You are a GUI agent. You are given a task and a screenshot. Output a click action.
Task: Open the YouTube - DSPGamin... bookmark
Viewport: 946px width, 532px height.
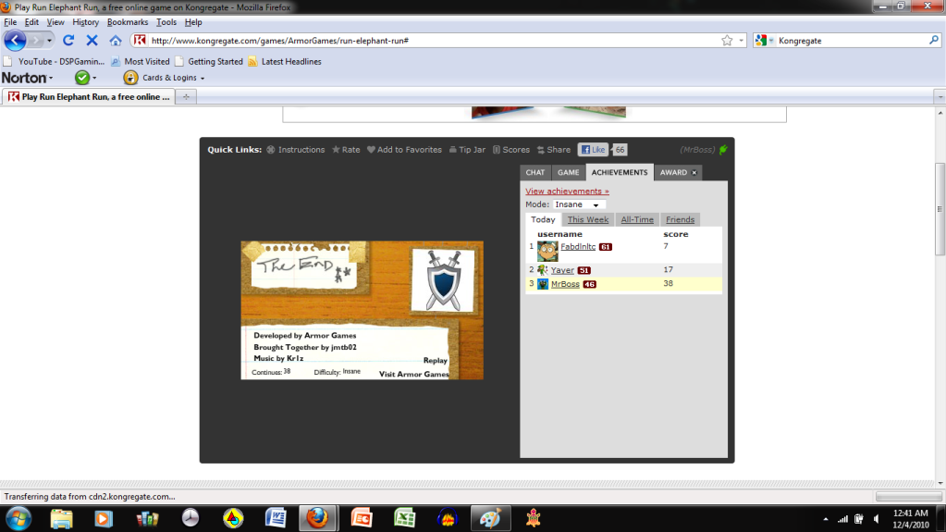55,62
